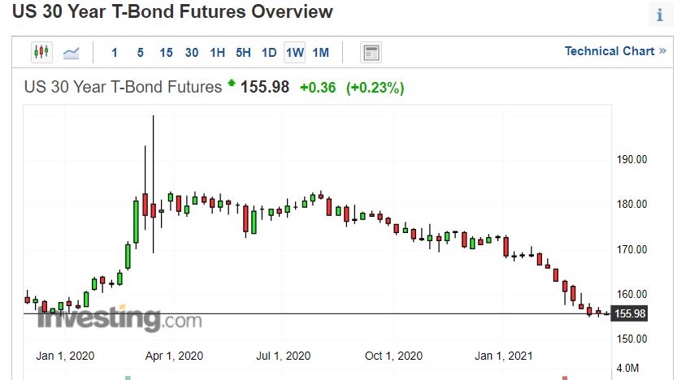The width and height of the screenshot is (677, 380).
Task: Switch chart to 1D interval
Action: click(x=269, y=53)
